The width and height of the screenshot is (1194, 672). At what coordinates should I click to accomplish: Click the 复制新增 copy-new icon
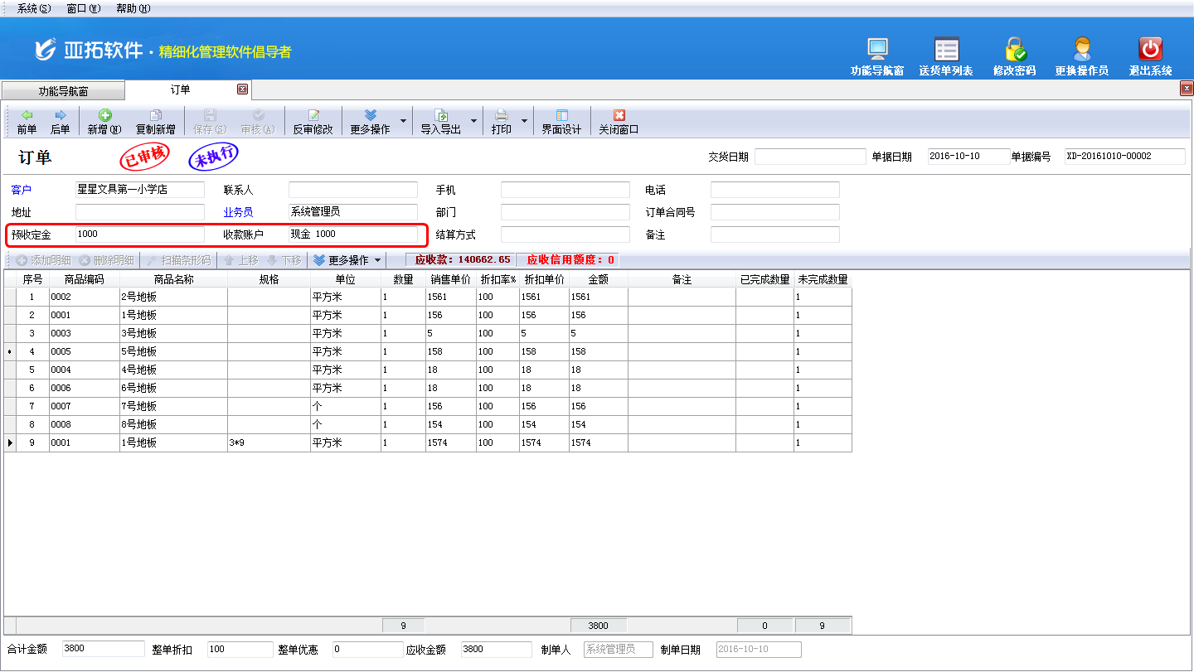pyautogui.click(x=155, y=116)
